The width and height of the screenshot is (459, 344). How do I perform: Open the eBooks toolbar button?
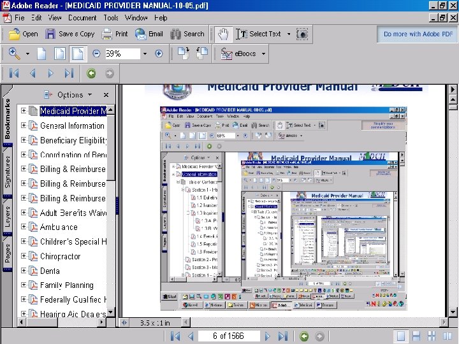tap(238, 54)
